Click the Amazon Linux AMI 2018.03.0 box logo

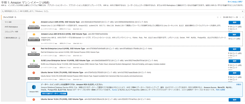pos(34,34)
